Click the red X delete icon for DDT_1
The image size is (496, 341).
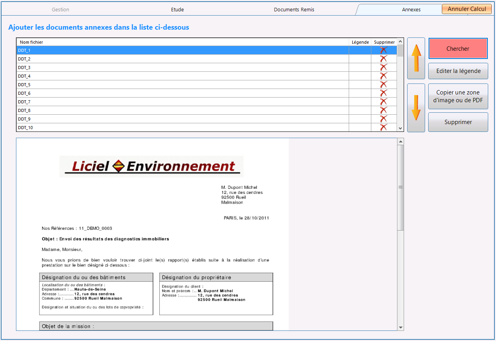pyautogui.click(x=384, y=50)
